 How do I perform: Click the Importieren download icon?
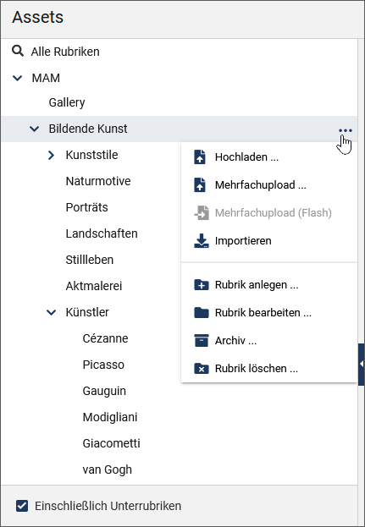click(202, 240)
